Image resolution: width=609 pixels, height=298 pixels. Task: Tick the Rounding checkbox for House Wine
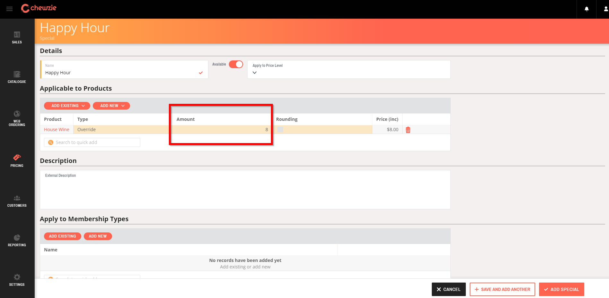coord(280,130)
